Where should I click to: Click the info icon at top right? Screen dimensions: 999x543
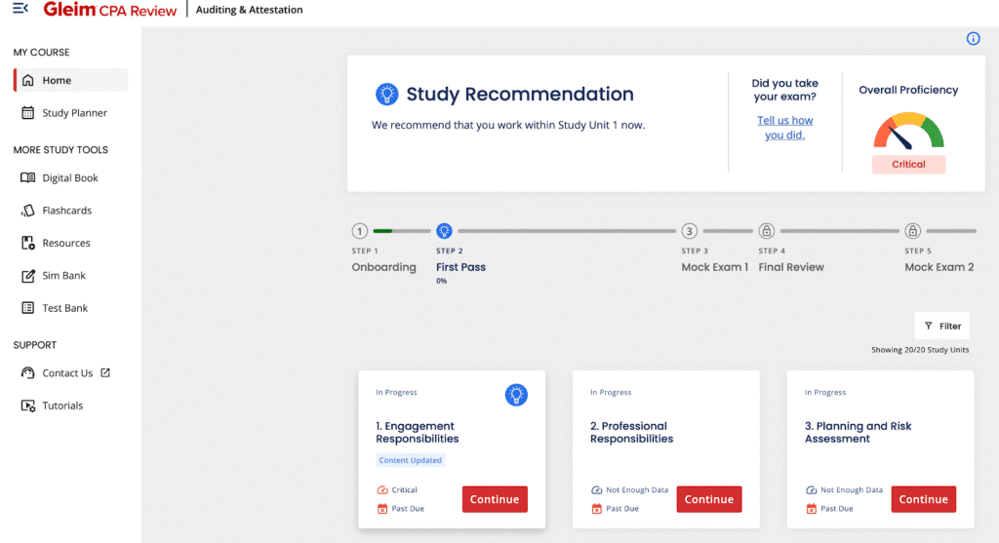973,39
